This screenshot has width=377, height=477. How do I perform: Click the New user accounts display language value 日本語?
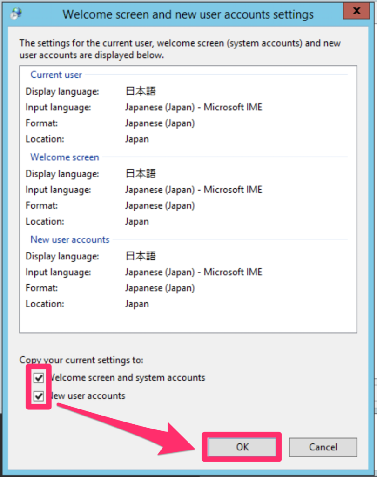point(141,256)
